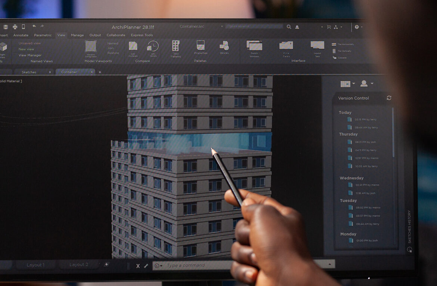Close the Sketches file tab
The width and height of the screenshot is (437, 286).
[50, 72]
